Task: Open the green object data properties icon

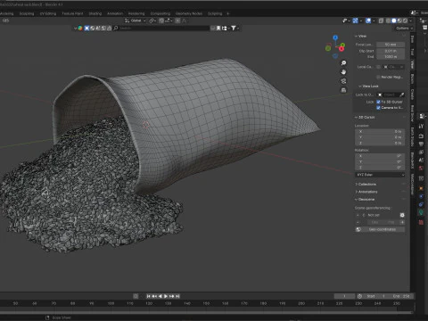Action: click(x=421, y=212)
